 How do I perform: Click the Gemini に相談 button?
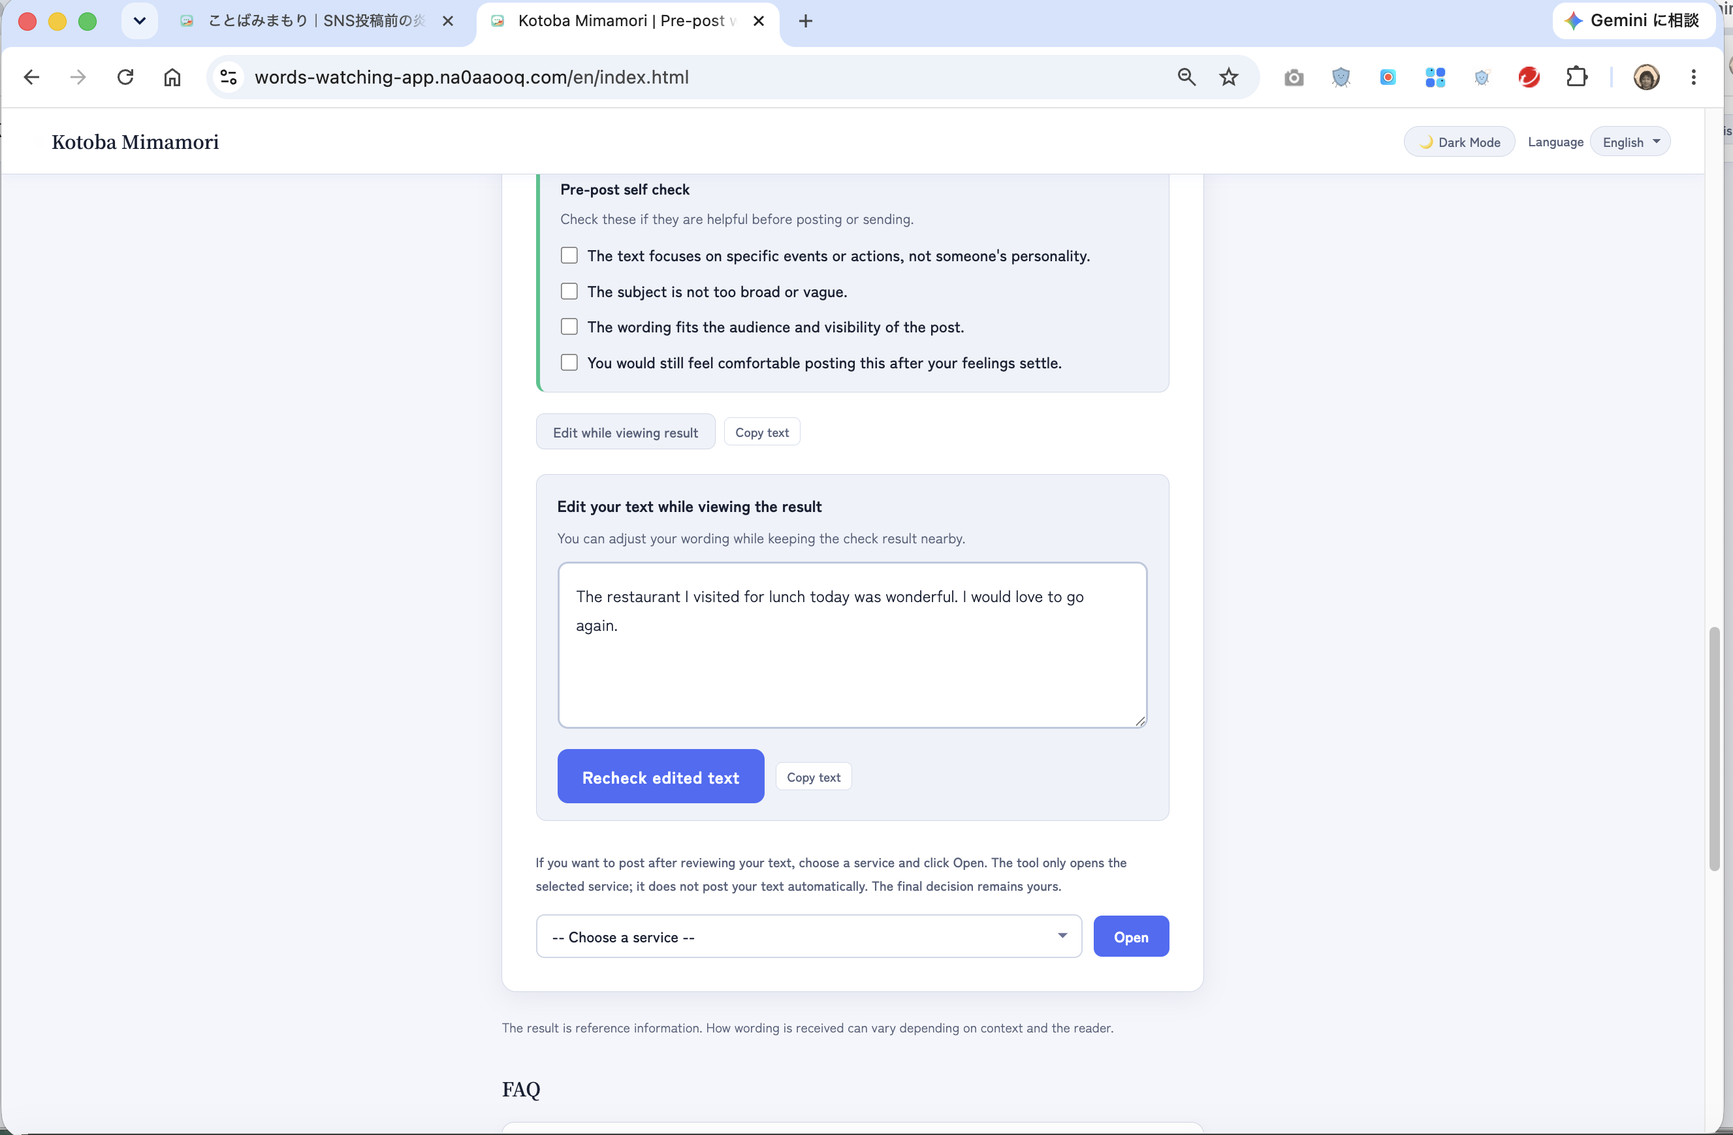1632,20
